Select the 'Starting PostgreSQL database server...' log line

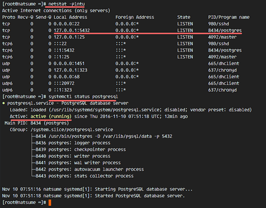pyautogui.click(x=97, y=189)
